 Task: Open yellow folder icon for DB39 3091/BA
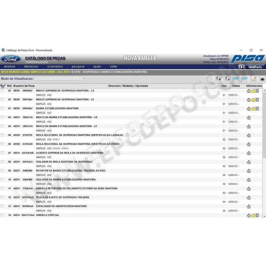coord(253,100)
